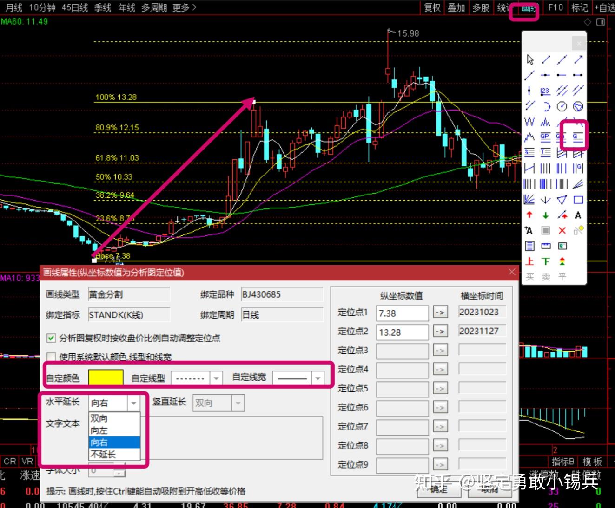The height and width of the screenshot is (508, 615).
Task: Open the 更多 periods menu
Action: pos(180,7)
